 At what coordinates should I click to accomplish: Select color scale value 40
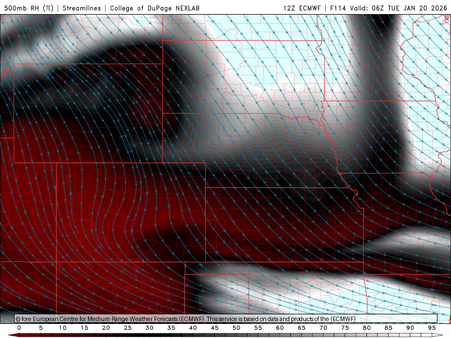pos(193,328)
